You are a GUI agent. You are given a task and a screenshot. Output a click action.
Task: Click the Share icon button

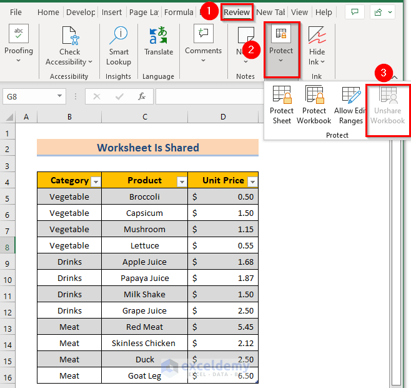(x=378, y=12)
